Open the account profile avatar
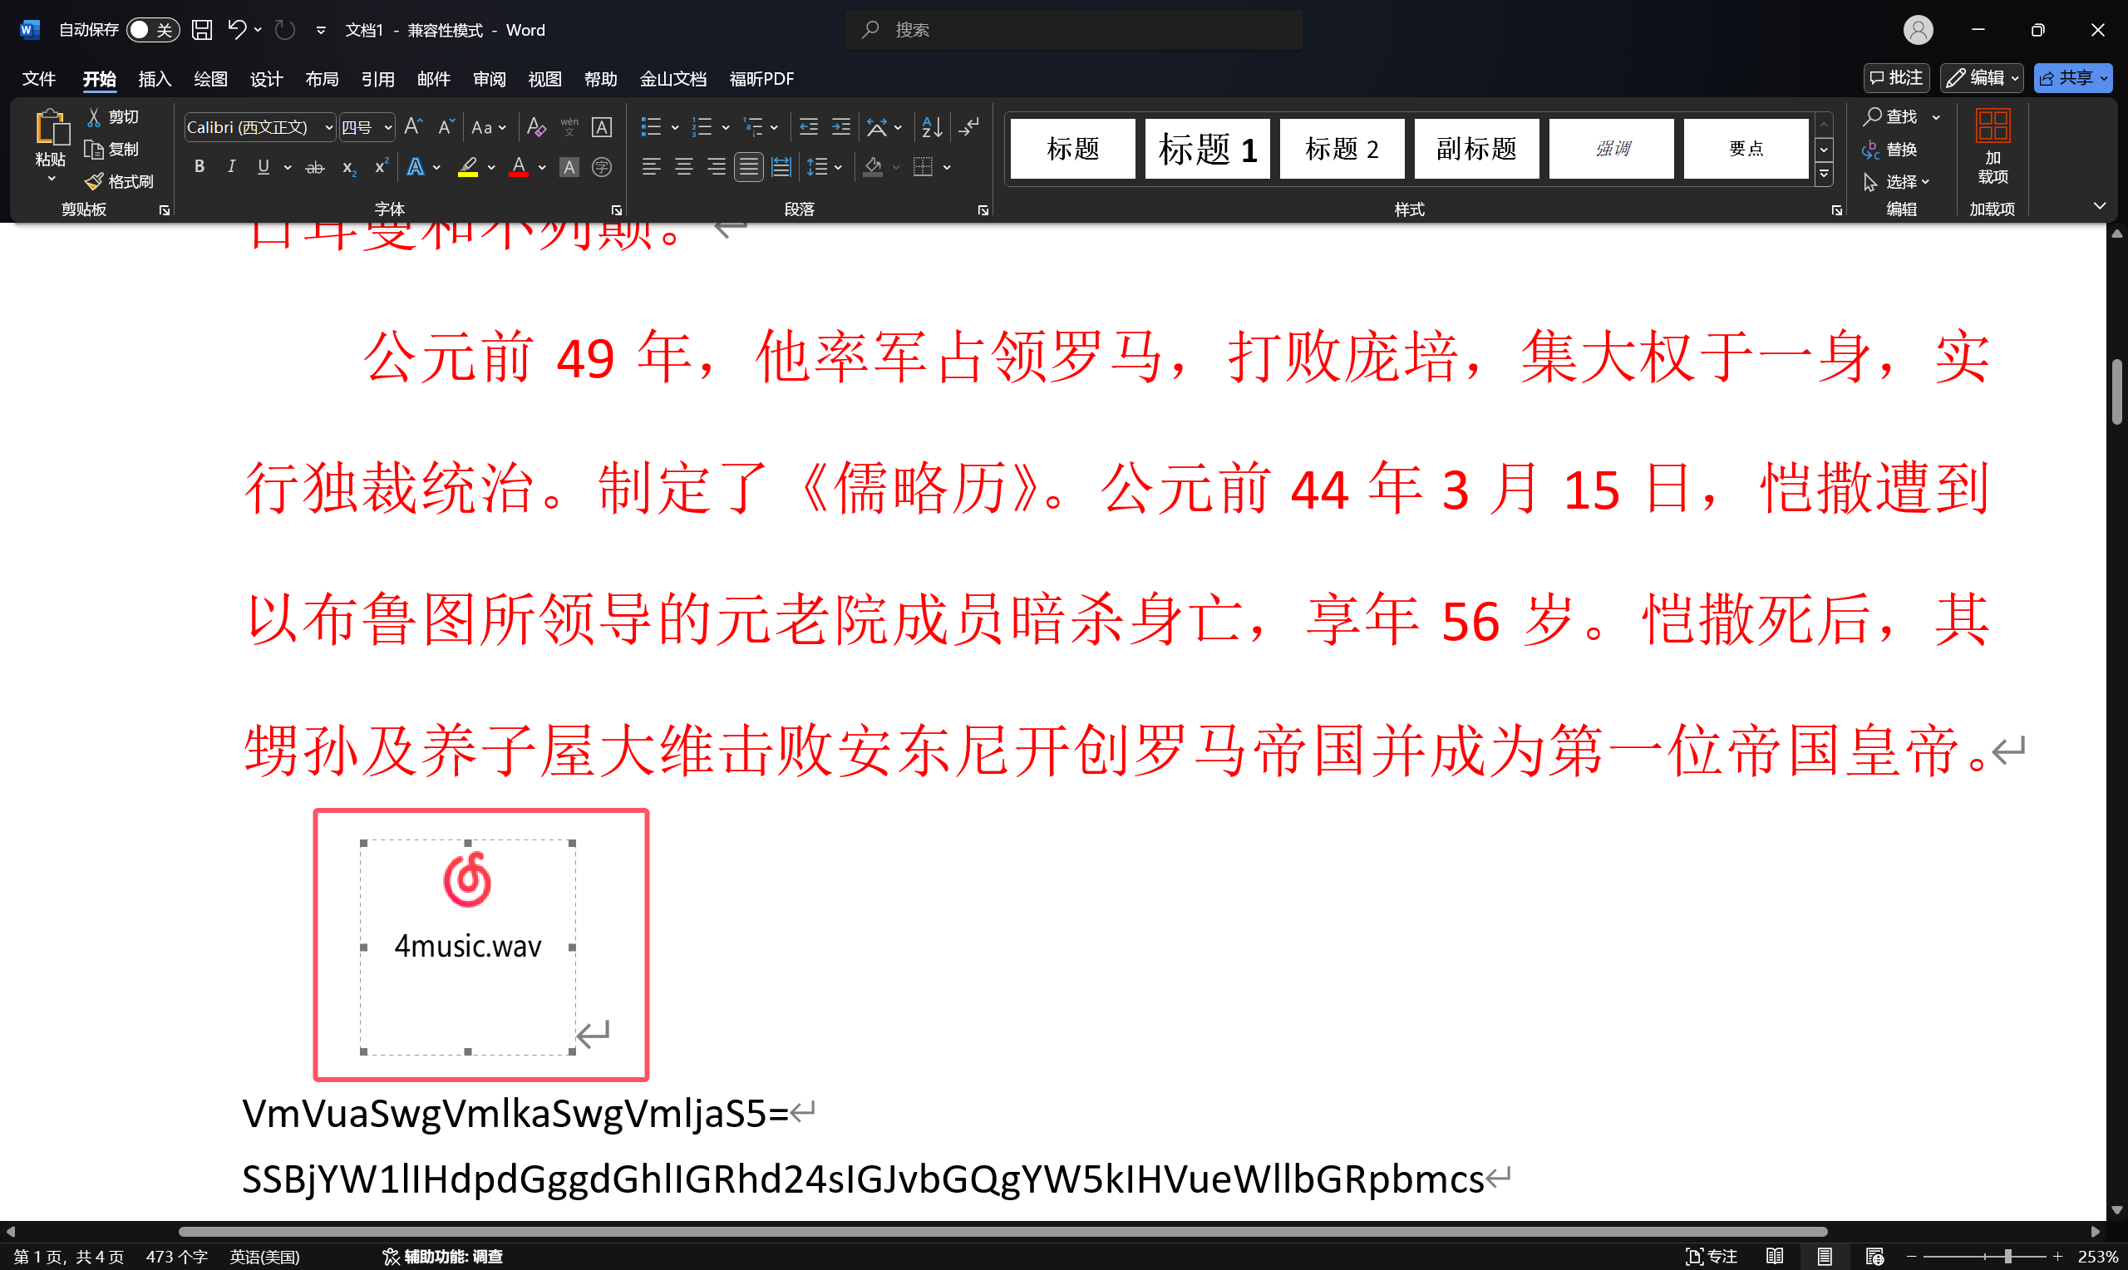2128x1270 pixels. click(x=1918, y=30)
